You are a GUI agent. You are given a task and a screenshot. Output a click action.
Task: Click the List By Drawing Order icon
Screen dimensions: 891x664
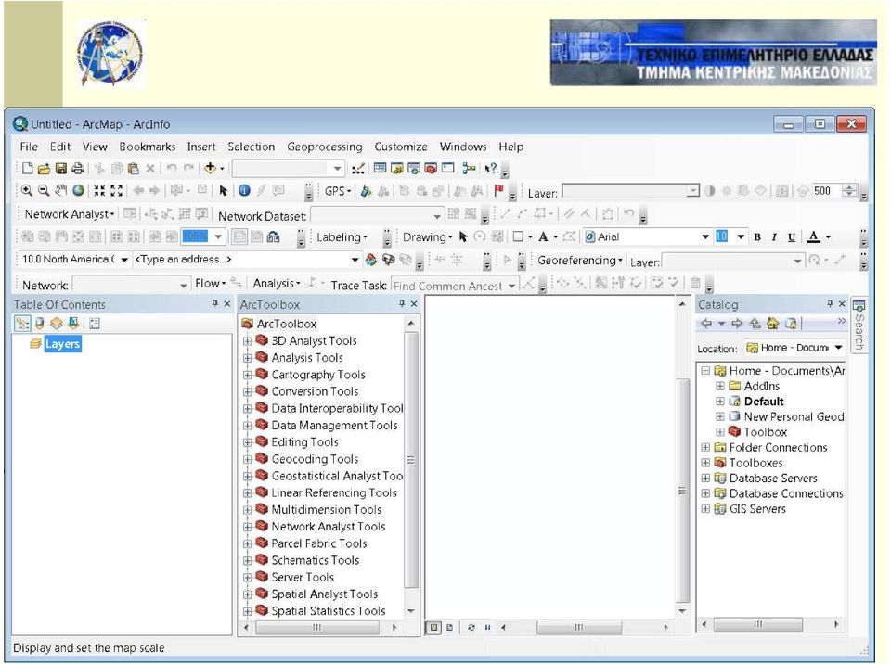22,324
